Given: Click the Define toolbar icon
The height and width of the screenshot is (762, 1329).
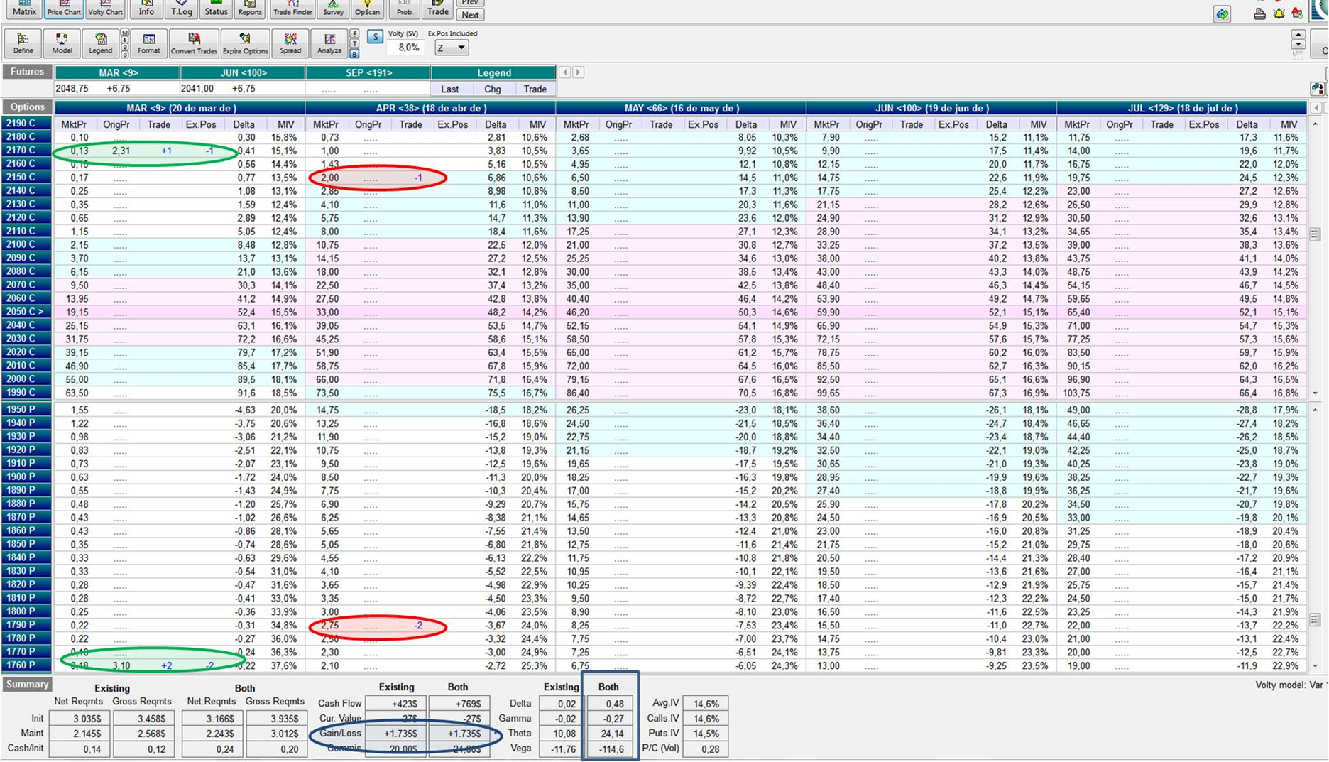Looking at the screenshot, I should pyautogui.click(x=23, y=43).
